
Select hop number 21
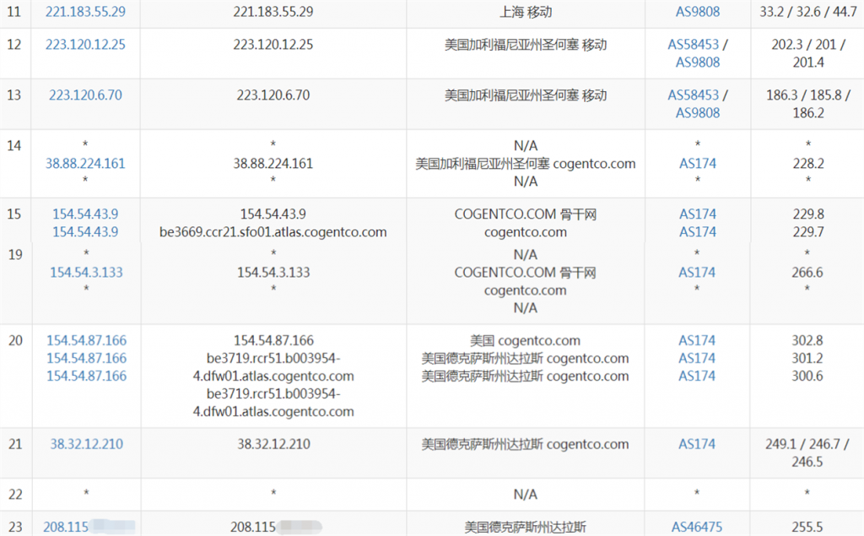[15, 445]
